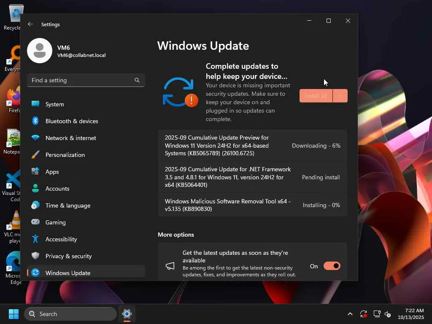Image resolution: width=432 pixels, height=324 pixels.
Task: Open the Recycle Bin desktop icon
Action: click(x=12, y=17)
